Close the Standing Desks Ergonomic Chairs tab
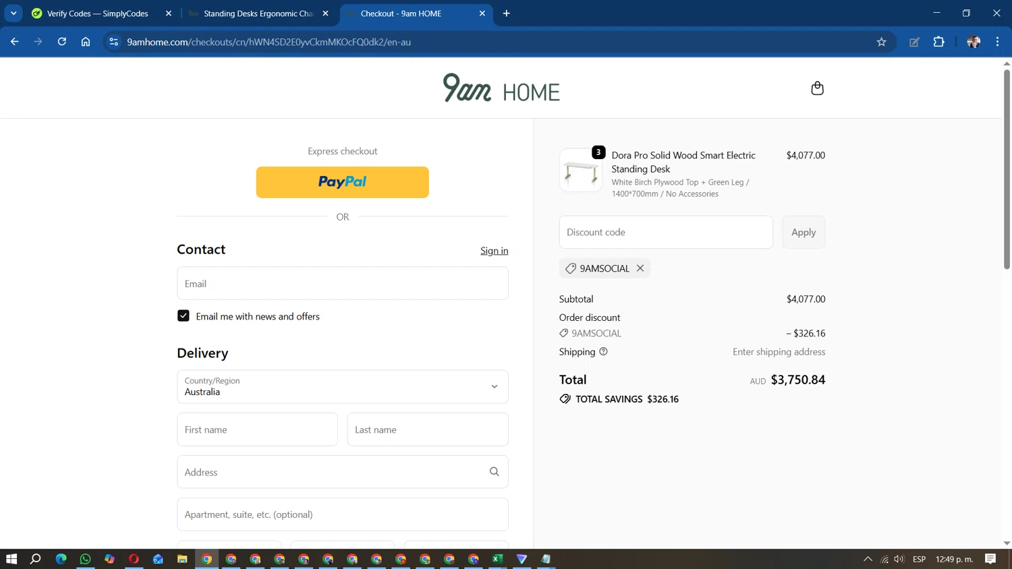The width and height of the screenshot is (1012, 569). click(x=326, y=13)
